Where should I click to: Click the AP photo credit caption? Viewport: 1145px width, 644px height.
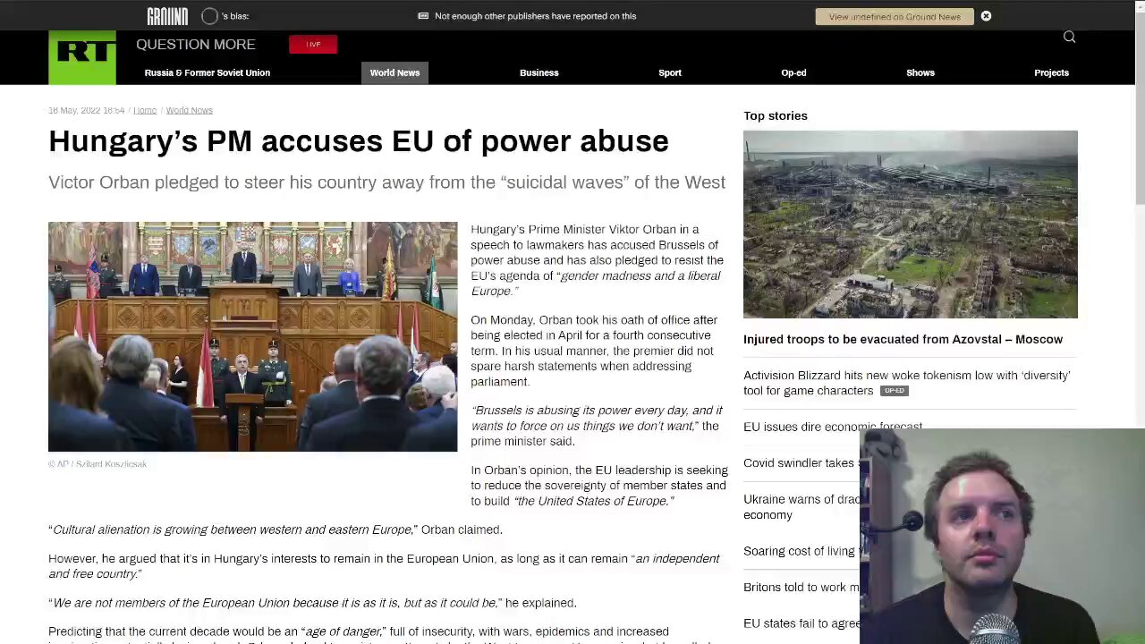click(x=98, y=464)
